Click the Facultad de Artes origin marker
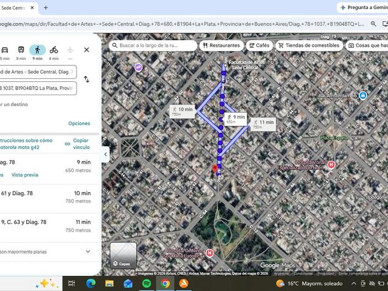The height and width of the screenshot is (291, 388). click(225, 65)
